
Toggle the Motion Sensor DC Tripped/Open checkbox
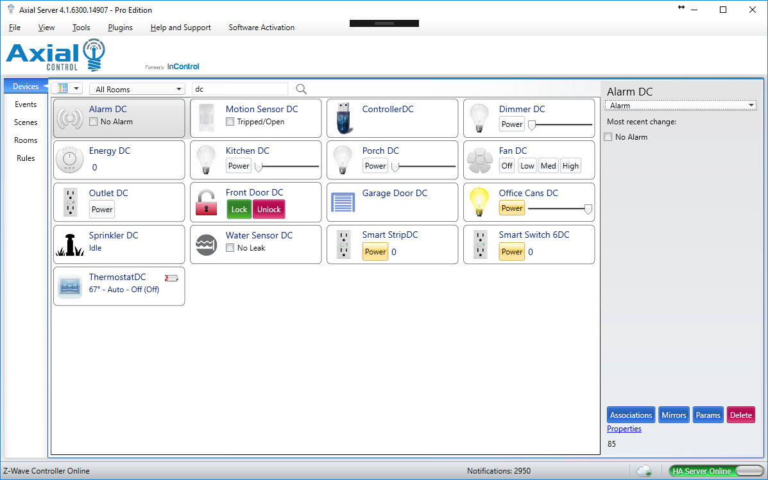click(230, 122)
